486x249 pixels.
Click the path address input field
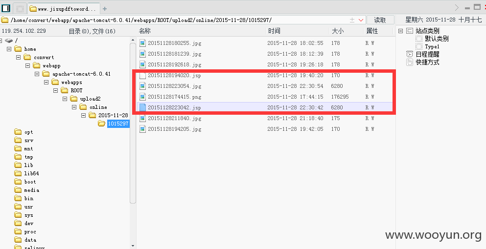coord(183,20)
